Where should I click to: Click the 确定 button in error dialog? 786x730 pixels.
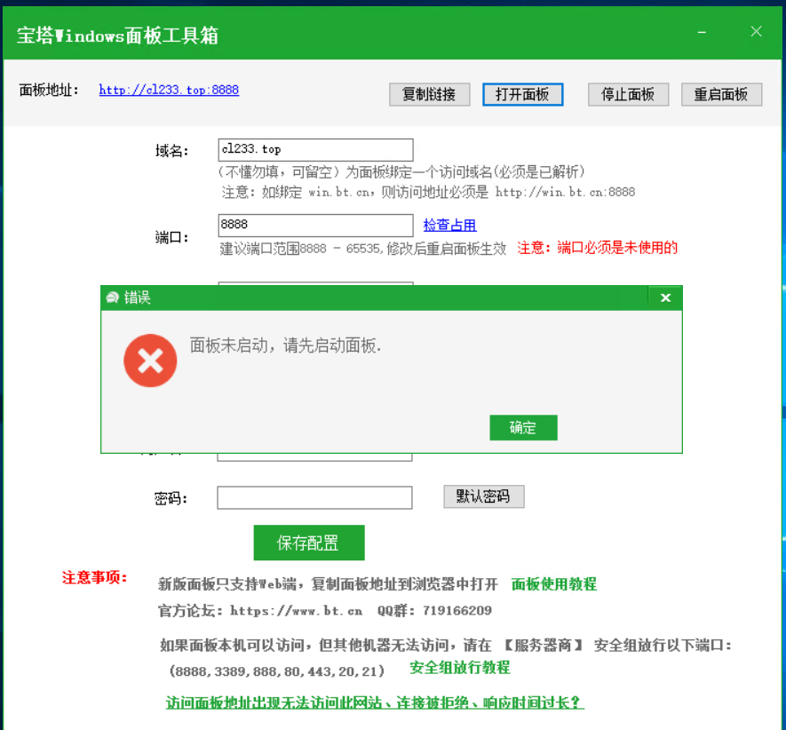pyautogui.click(x=523, y=427)
